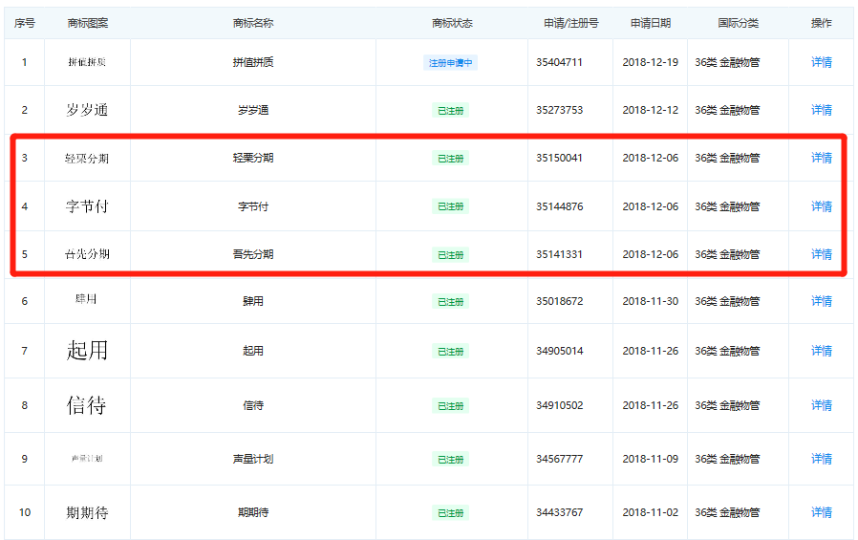Click the 起用 trademark image

87,350
